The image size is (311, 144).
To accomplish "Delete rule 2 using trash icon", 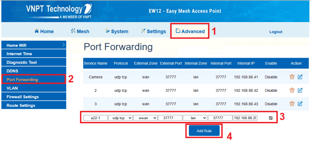I will coord(292,90).
